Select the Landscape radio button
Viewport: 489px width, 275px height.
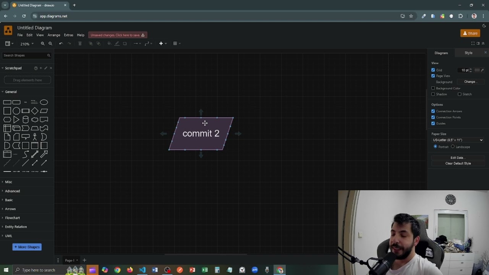click(453, 147)
